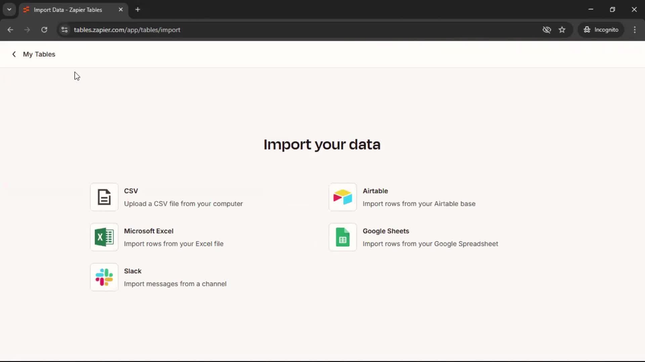Select the Google Sheets icon

(x=343, y=237)
